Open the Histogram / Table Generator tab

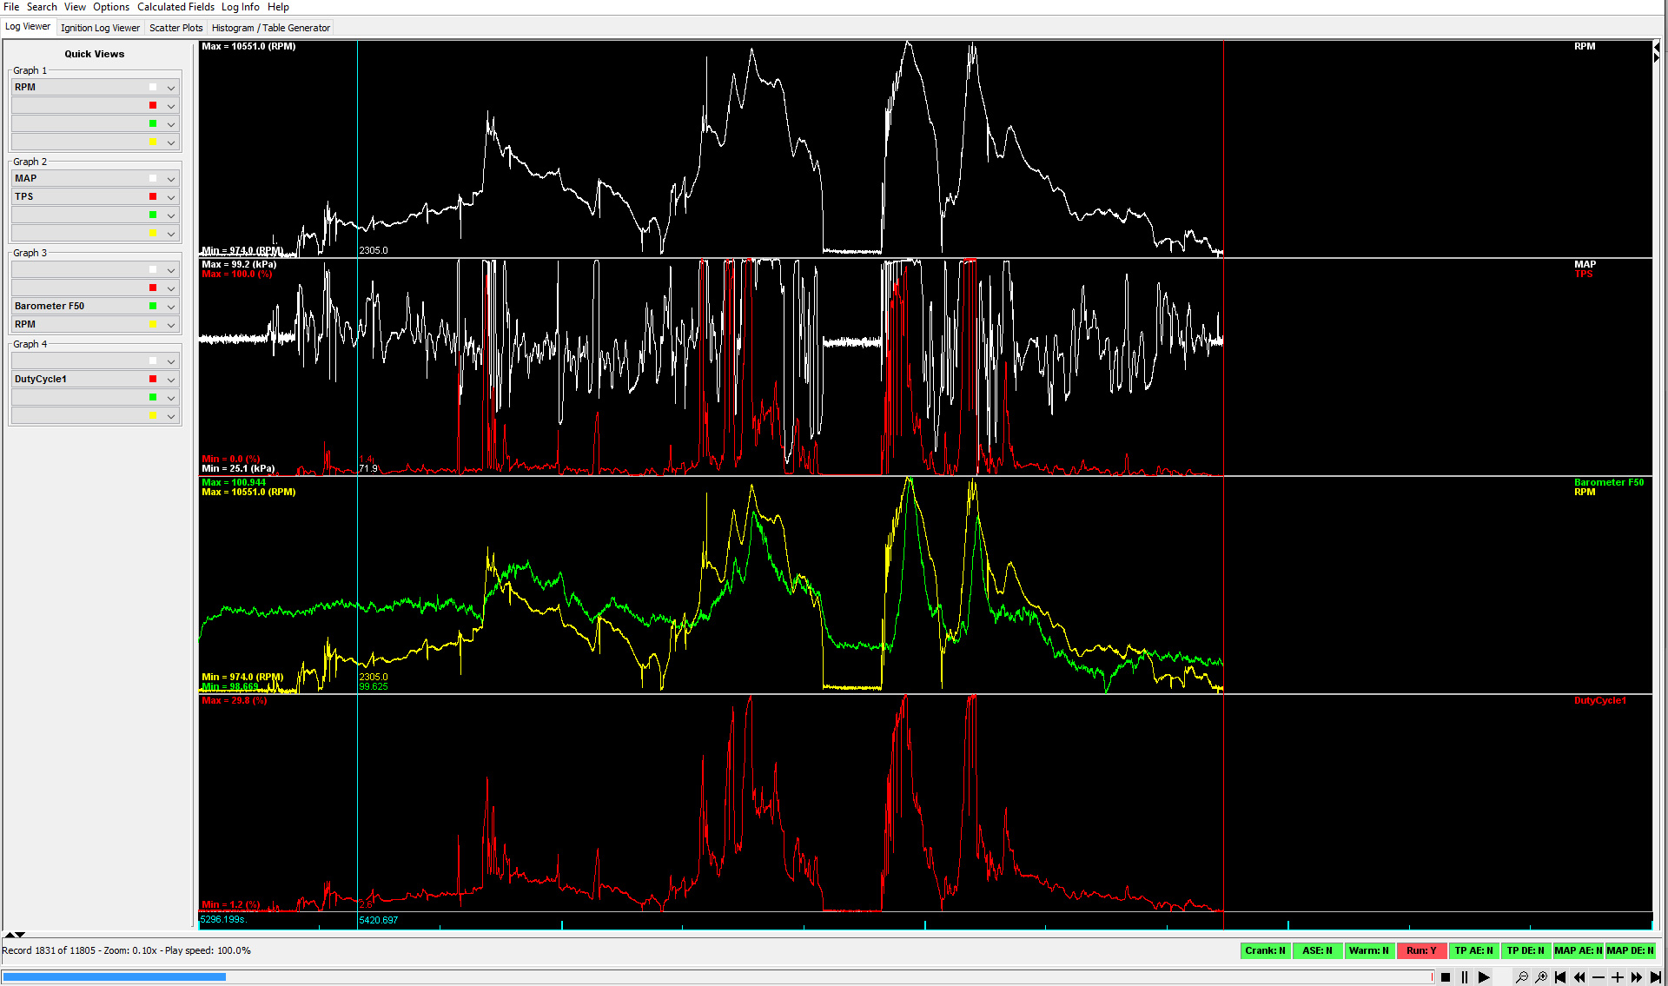(270, 28)
